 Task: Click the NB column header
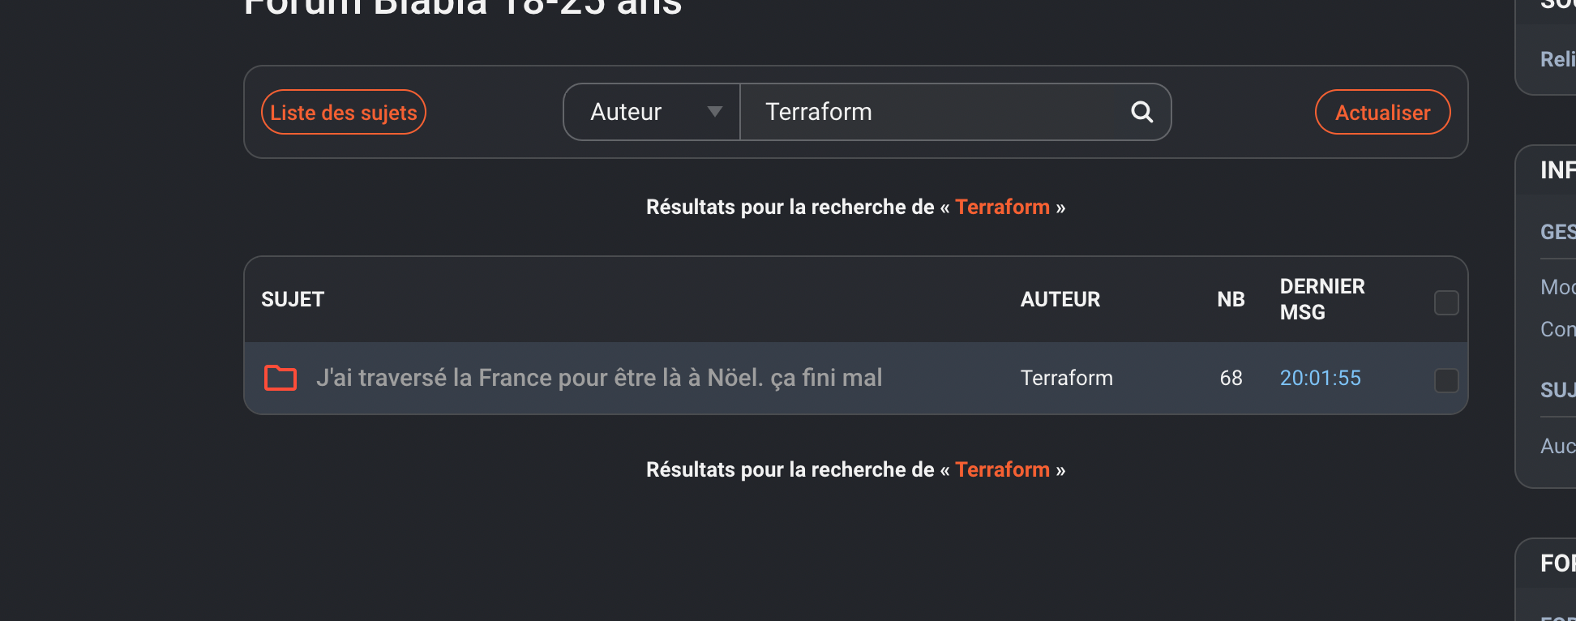1231,299
